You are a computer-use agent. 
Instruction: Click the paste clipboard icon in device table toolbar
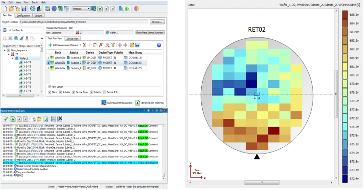click(x=95, y=45)
